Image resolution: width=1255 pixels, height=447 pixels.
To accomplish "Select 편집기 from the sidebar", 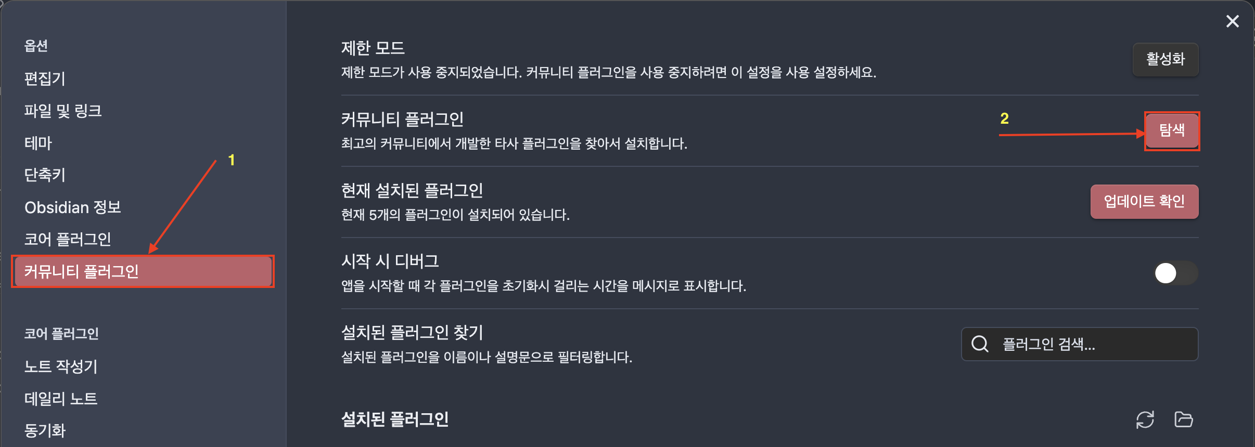I will click(x=45, y=78).
